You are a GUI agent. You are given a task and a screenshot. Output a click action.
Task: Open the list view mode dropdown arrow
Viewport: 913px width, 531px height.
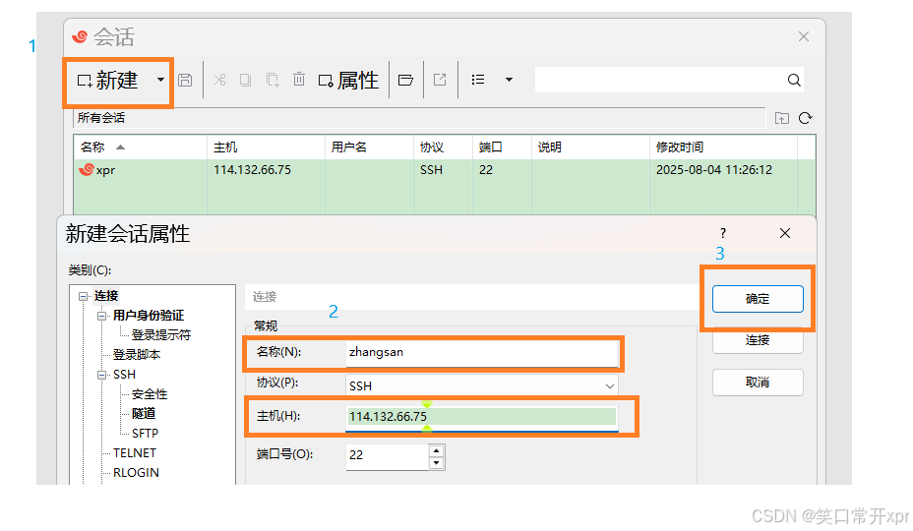[x=509, y=81]
